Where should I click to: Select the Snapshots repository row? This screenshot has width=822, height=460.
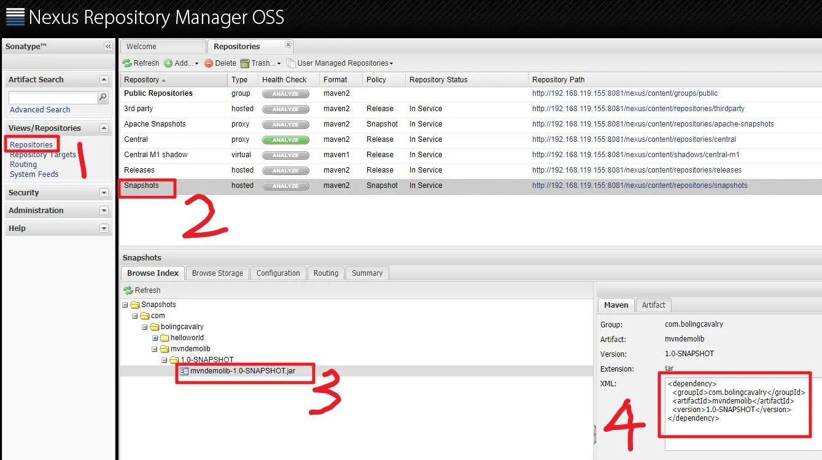coord(470,185)
